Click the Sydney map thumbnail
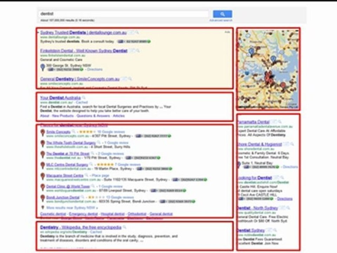337x253 pixels. 268,69
